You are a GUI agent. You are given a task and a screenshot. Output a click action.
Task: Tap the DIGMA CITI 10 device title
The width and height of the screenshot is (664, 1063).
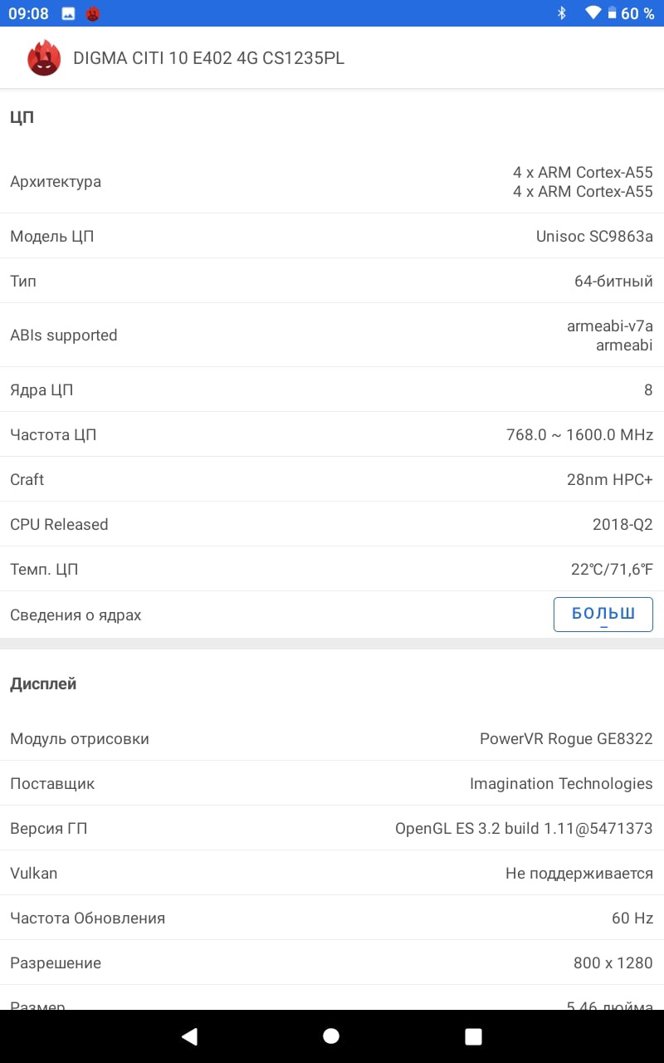tap(208, 58)
